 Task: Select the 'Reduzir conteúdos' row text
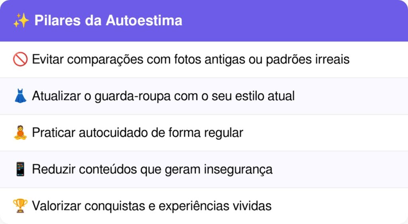[x=152, y=169]
